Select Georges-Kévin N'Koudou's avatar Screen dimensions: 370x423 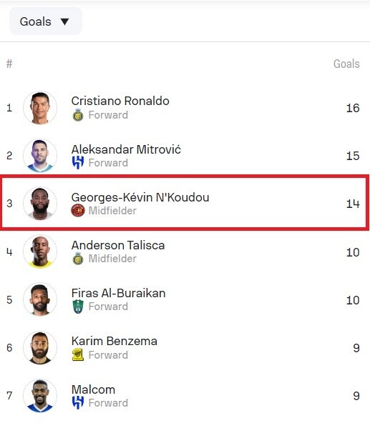(x=40, y=204)
